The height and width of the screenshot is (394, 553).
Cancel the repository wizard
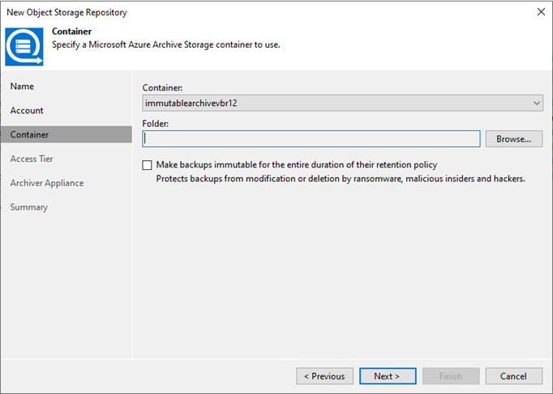[x=514, y=376]
